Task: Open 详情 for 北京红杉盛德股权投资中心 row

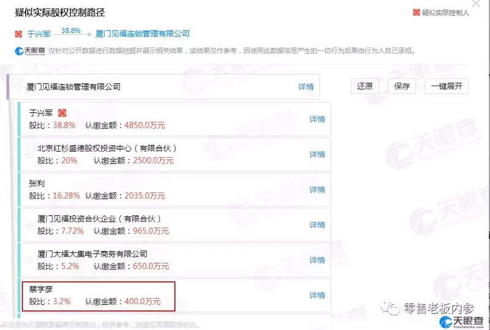Action: [x=317, y=155]
